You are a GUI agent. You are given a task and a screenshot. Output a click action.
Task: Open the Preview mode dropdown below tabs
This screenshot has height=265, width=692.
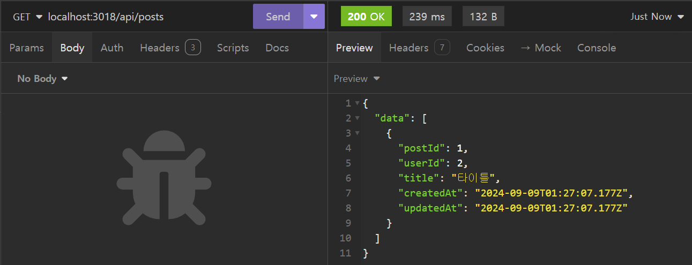[356, 79]
